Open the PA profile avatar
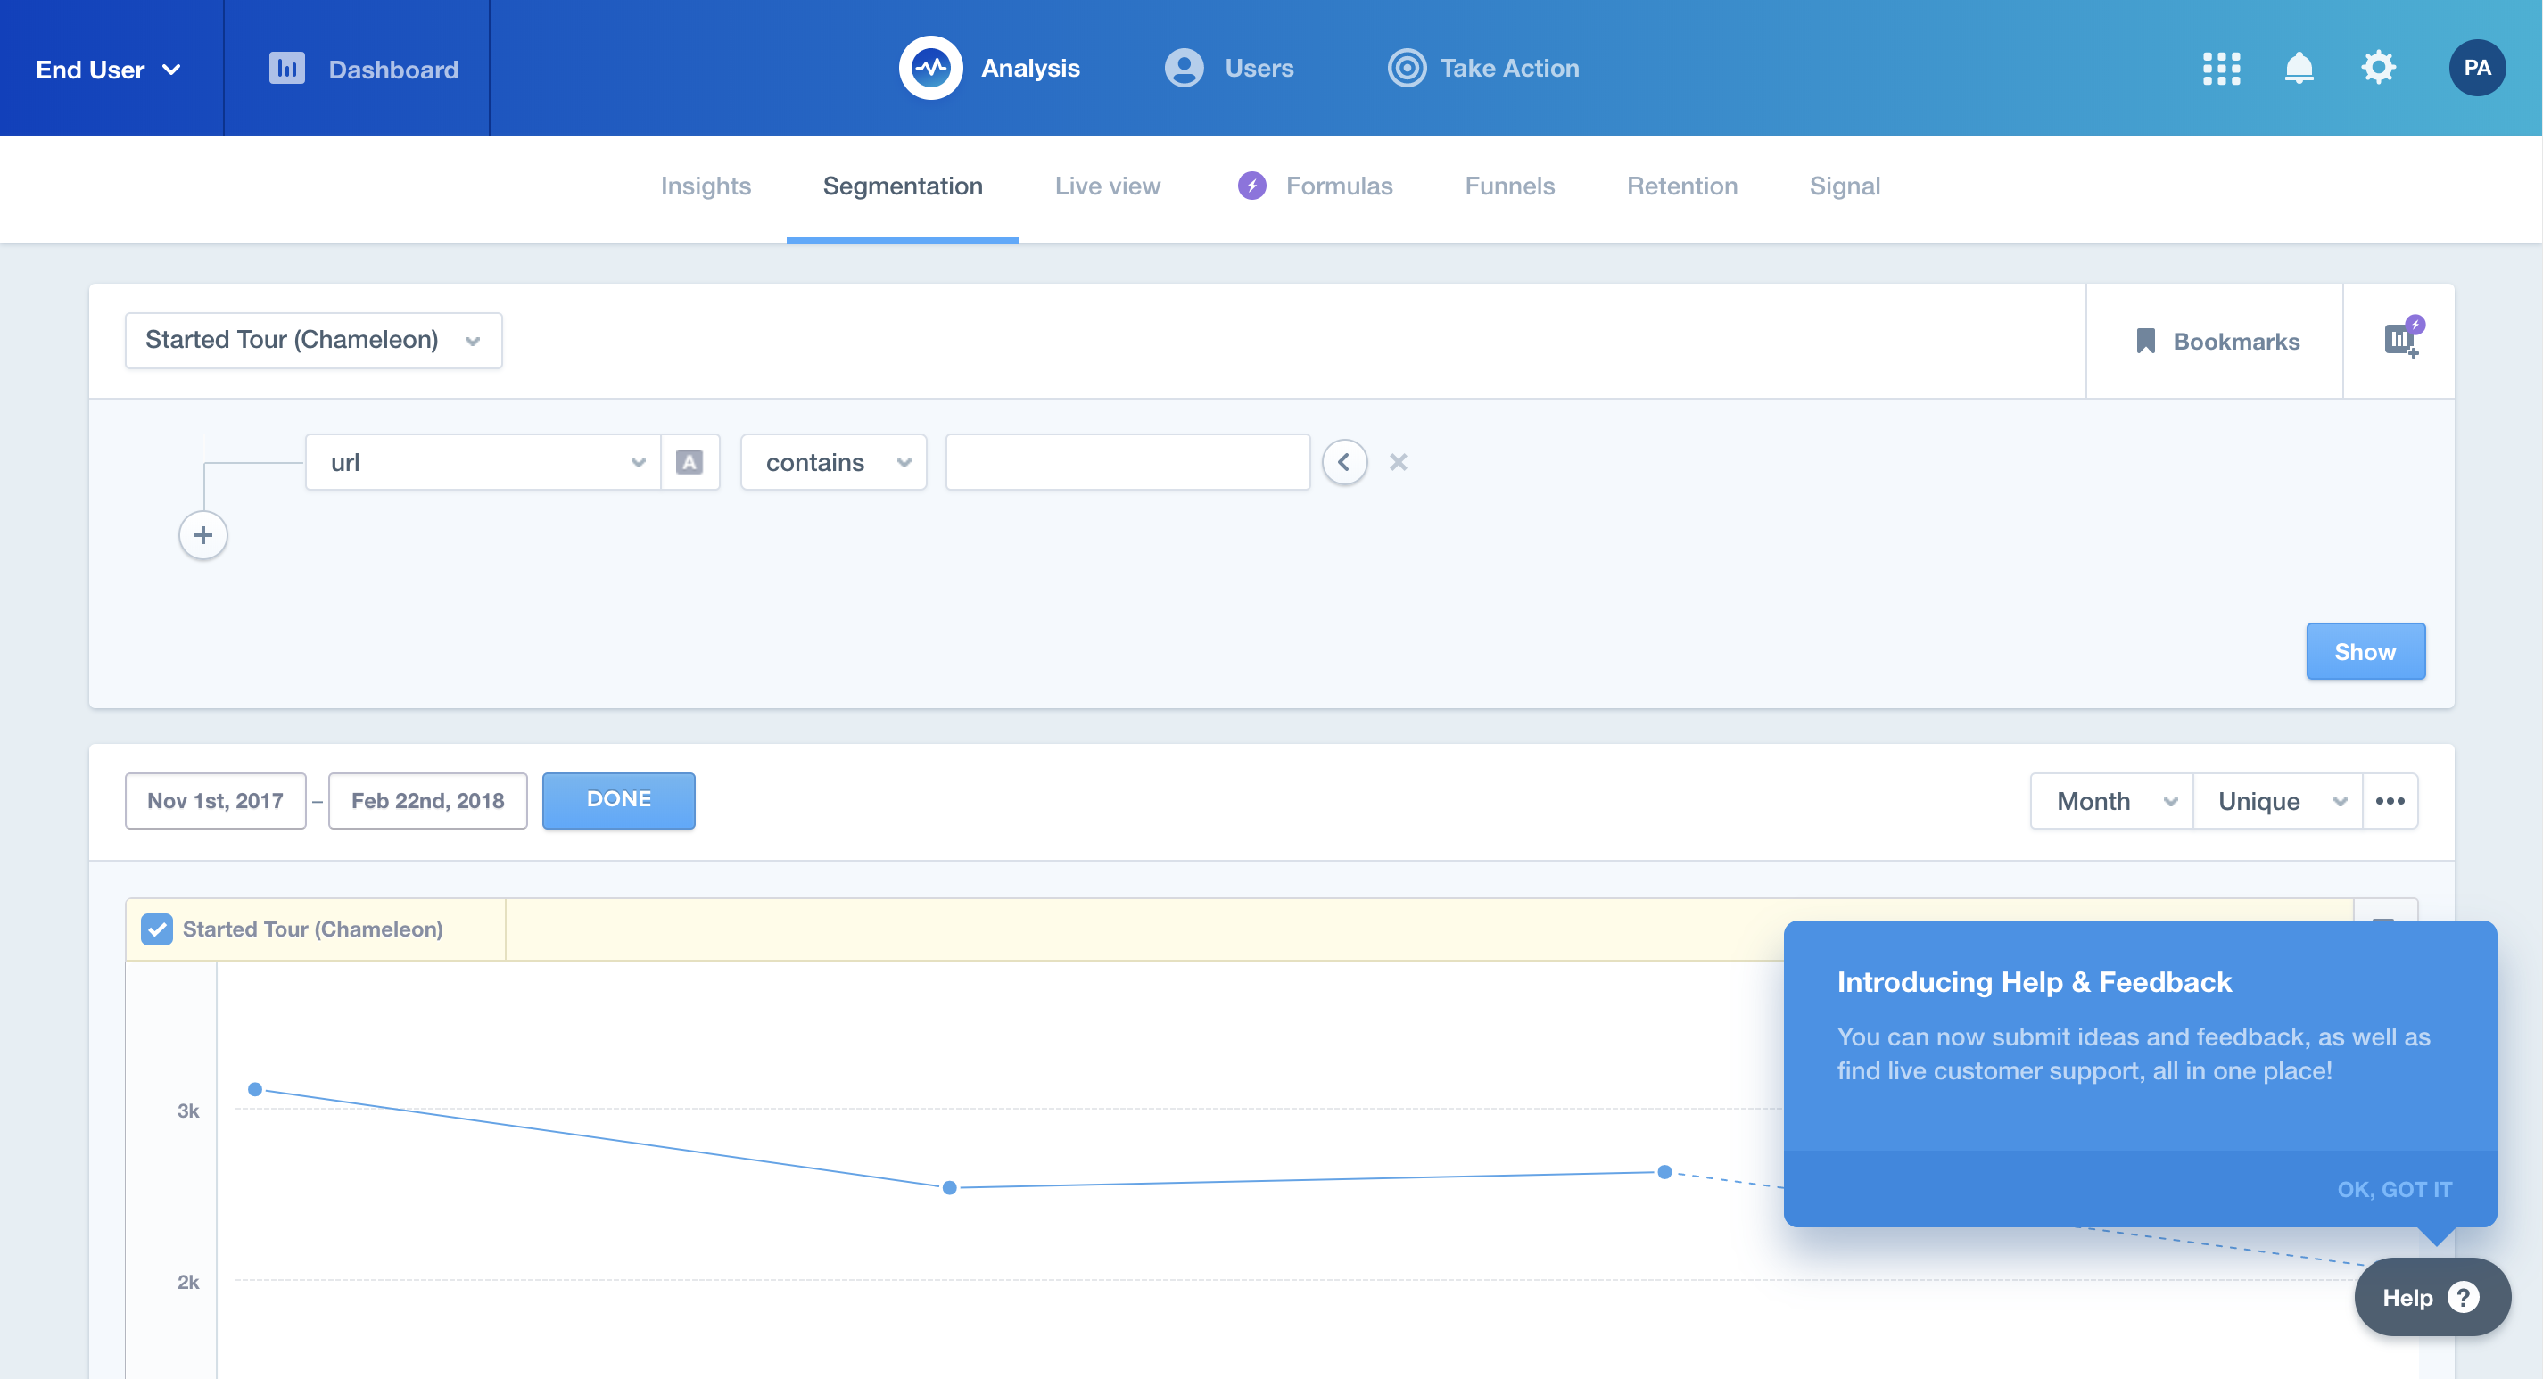Image resolution: width=2543 pixels, height=1379 pixels. [x=2477, y=68]
